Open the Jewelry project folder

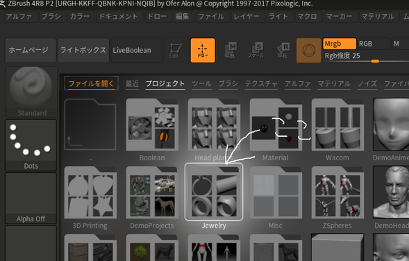click(x=214, y=192)
